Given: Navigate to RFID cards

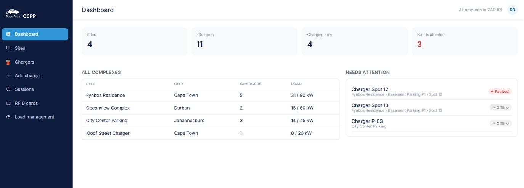Looking at the screenshot, I should tap(35, 103).
